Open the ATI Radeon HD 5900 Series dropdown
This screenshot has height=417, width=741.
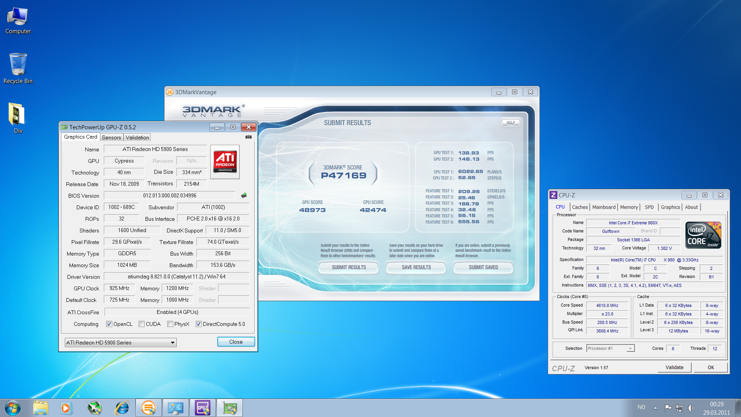120,342
